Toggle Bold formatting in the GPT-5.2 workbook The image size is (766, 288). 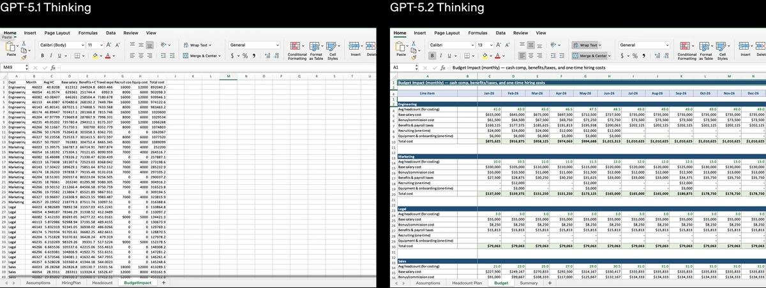tap(433, 56)
